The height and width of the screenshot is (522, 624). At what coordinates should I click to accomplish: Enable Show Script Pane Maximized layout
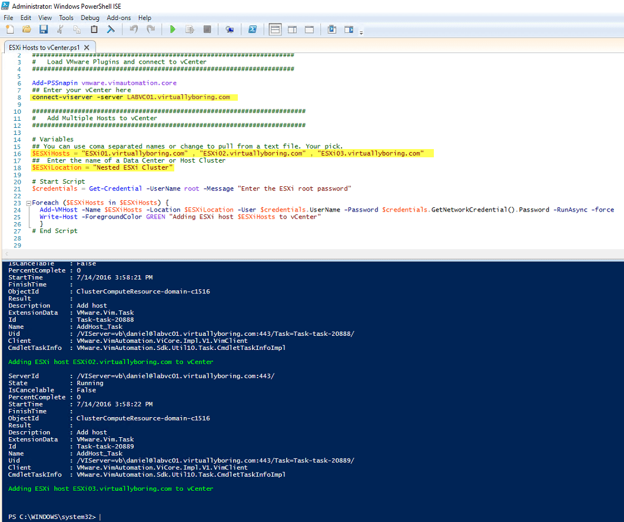coord(309,29)
